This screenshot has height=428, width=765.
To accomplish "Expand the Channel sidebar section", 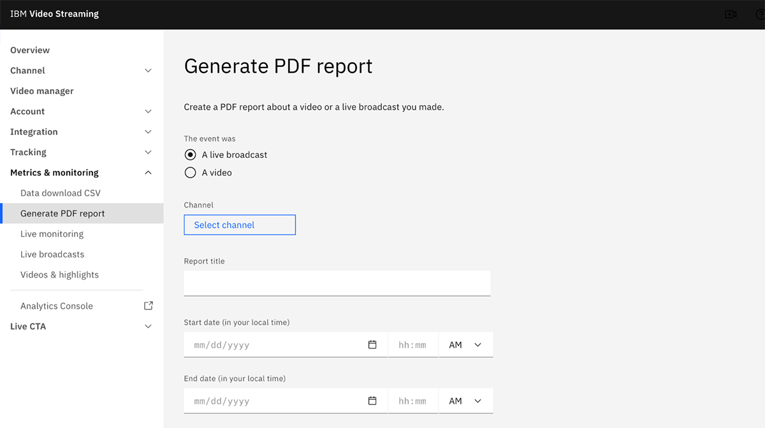I will tap(149, 71).
